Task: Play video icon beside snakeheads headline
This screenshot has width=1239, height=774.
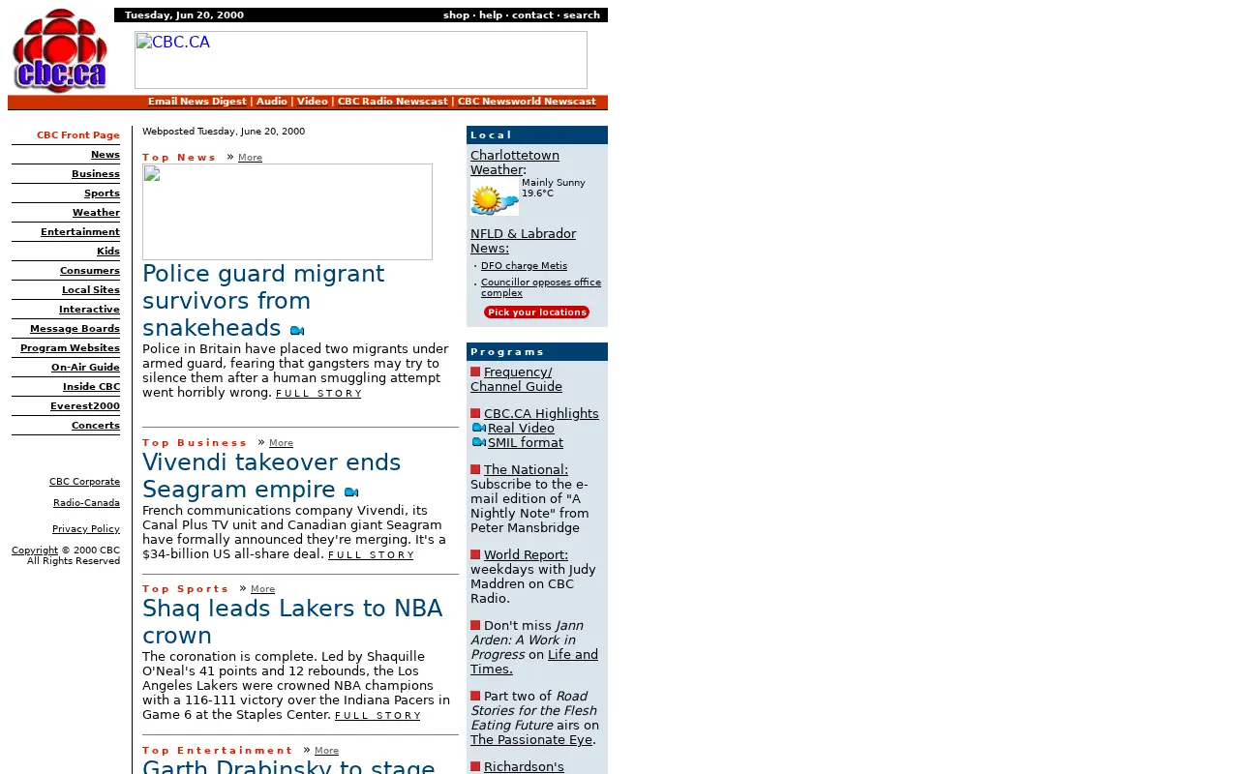Action: pos(297,331)
